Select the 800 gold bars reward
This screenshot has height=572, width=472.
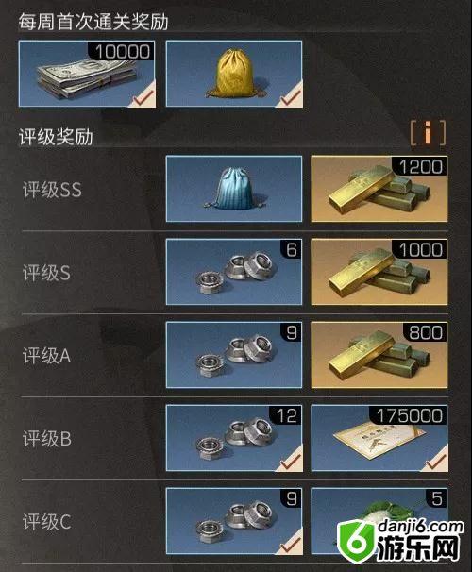pyautogui.click(x=379, y=355)
